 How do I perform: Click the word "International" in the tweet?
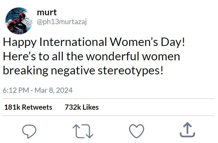73,43
